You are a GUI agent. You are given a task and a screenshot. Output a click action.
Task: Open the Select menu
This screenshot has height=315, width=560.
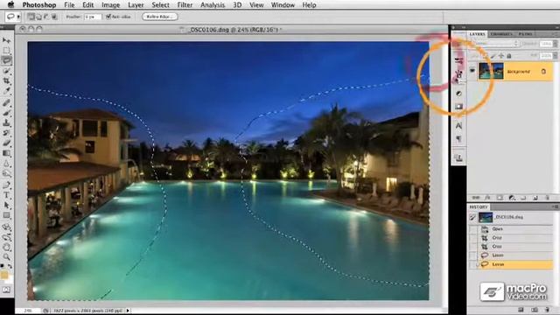tap(160, 5)
